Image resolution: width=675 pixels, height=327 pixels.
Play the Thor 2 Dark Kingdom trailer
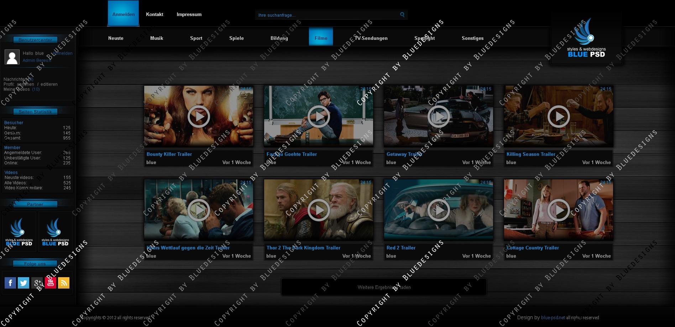coord(319,210)
